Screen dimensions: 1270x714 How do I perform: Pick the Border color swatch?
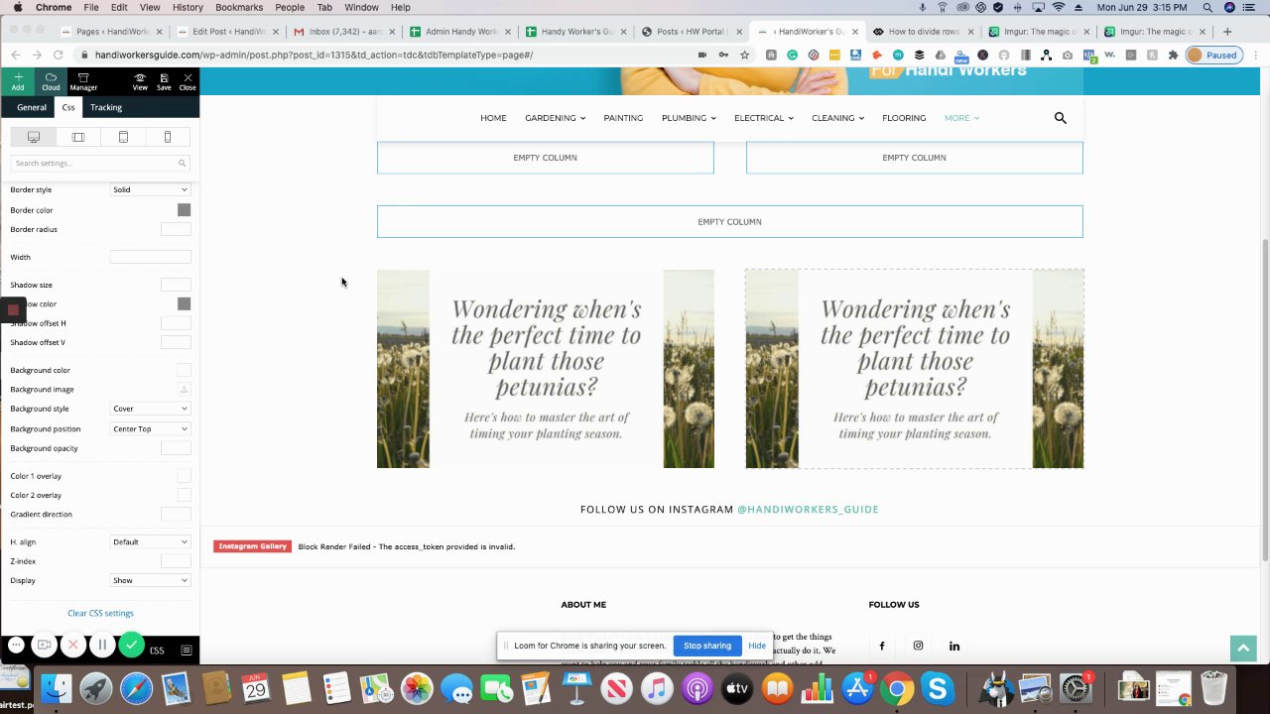184,210
